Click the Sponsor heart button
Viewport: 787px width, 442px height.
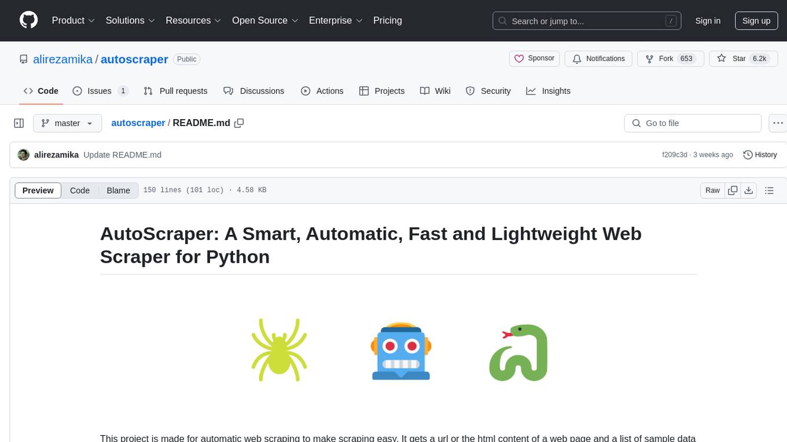coord(535,58)
